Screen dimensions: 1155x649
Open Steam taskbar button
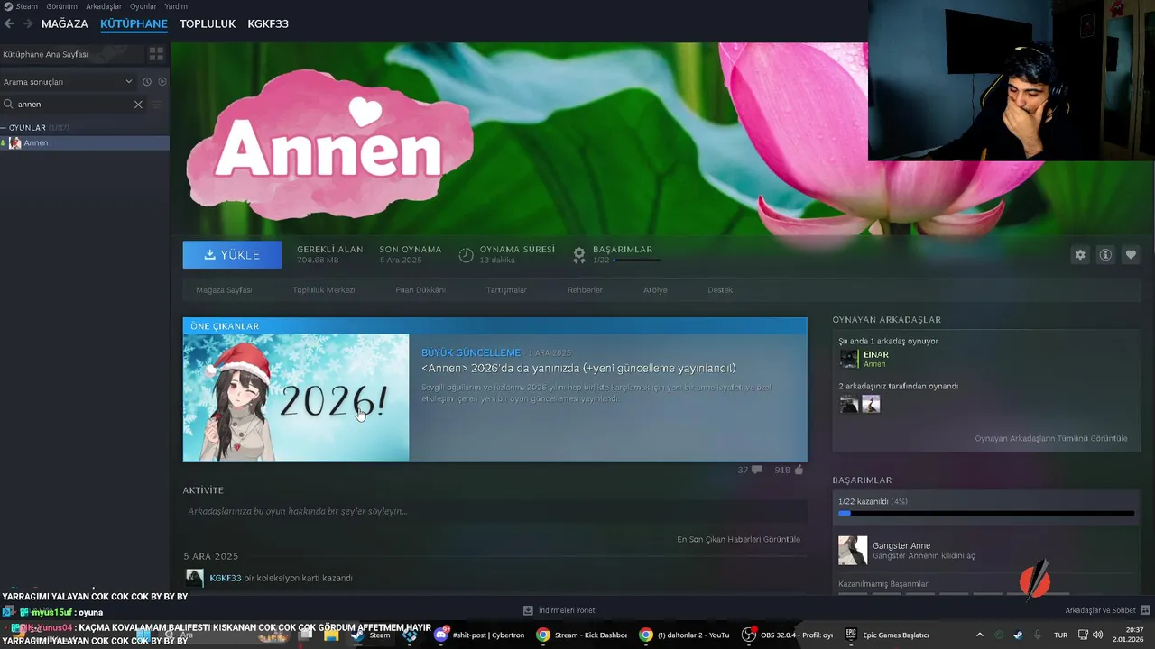coord(370,635)
